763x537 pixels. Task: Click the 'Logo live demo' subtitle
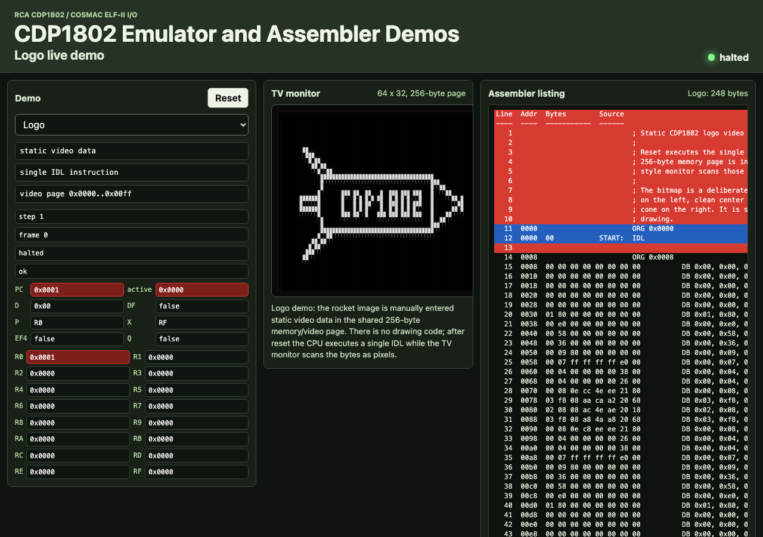coord(59,55)
